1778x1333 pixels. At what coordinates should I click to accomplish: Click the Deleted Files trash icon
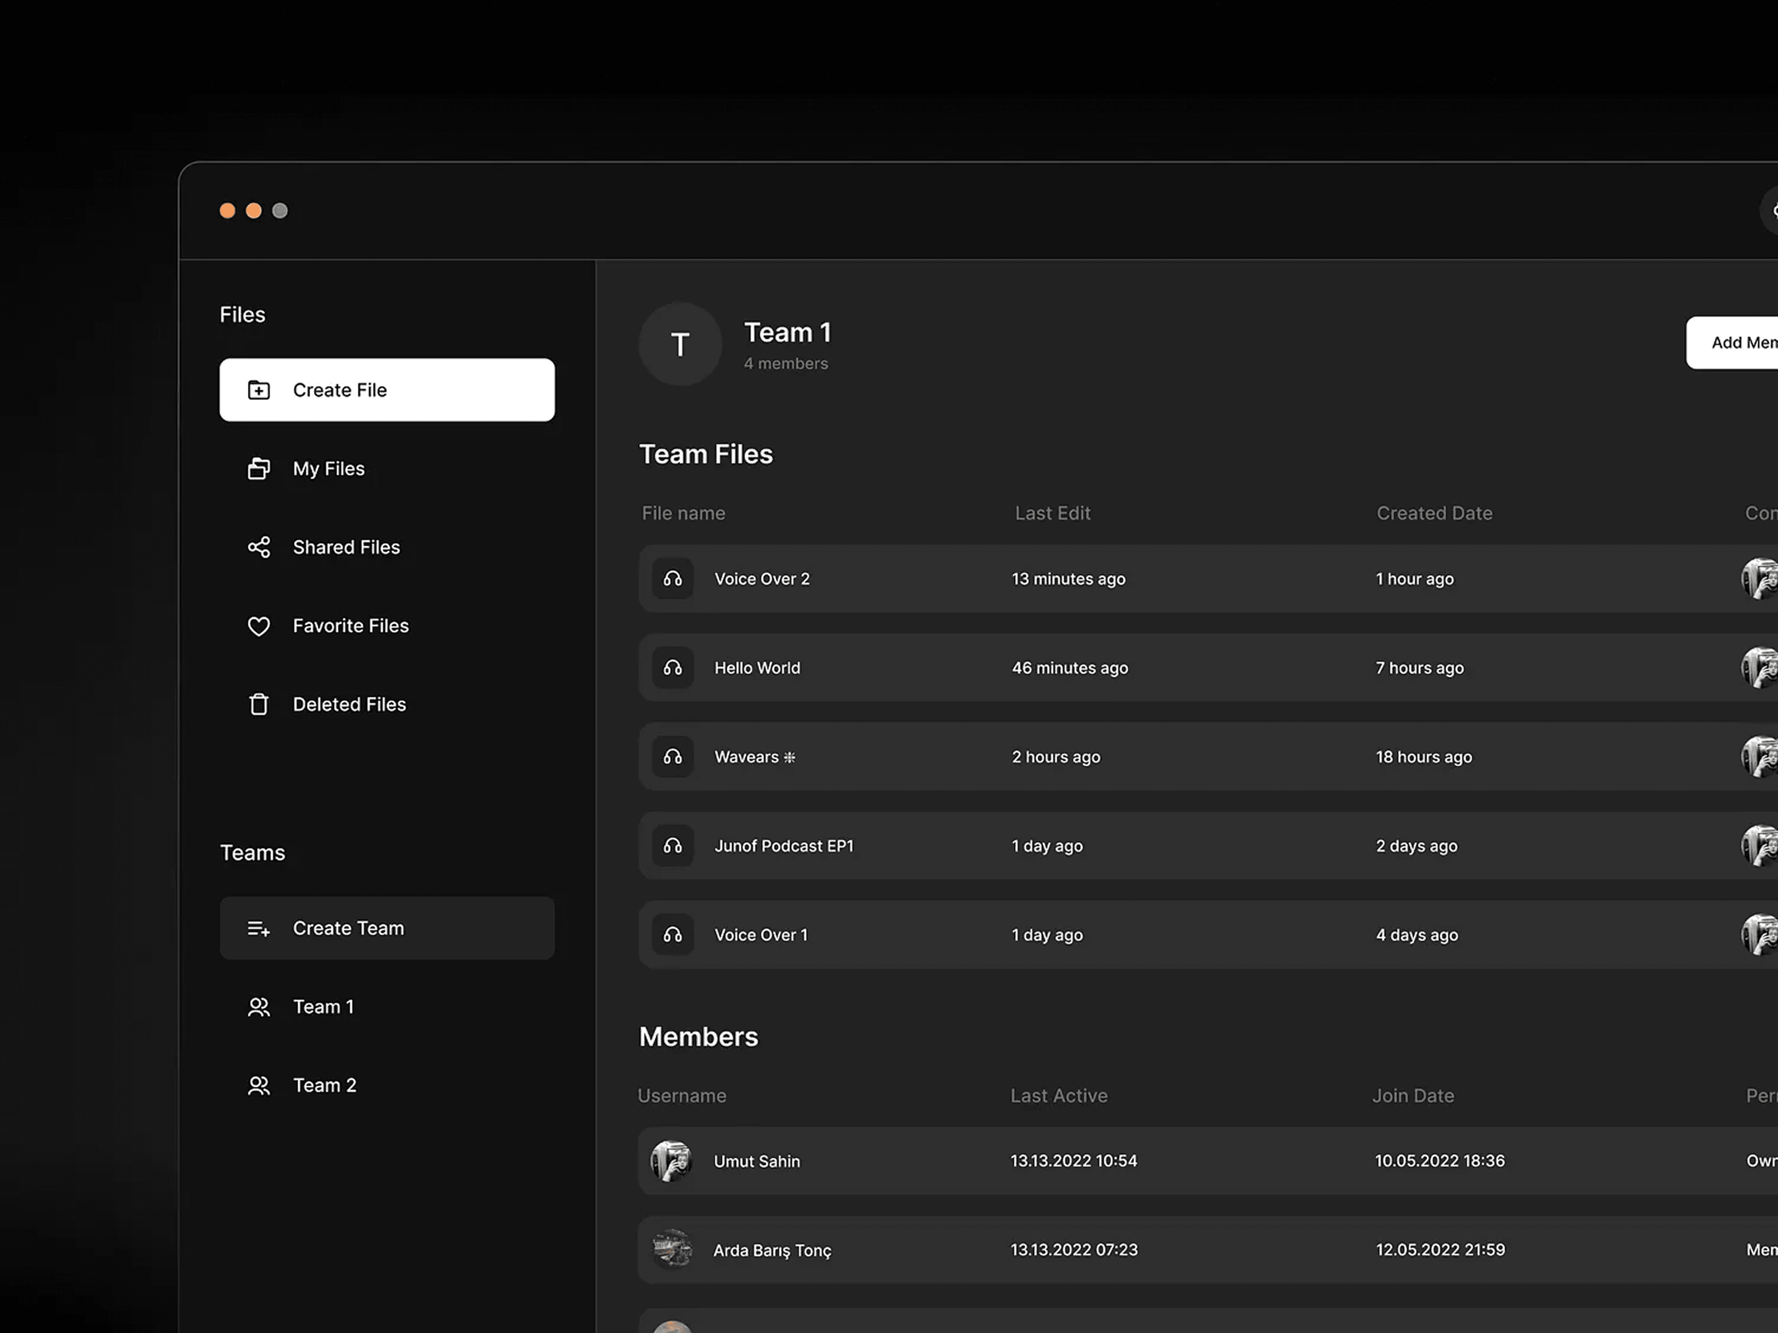pos(259,705)
